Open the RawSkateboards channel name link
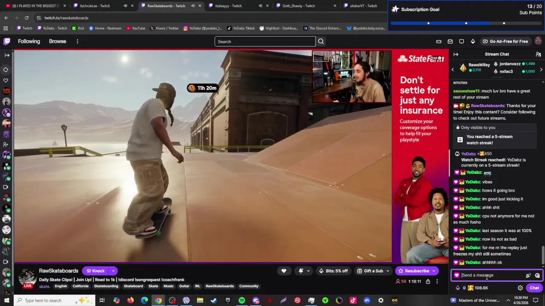The height and width of the screenshot is (306, 545). tap(59, 271)
